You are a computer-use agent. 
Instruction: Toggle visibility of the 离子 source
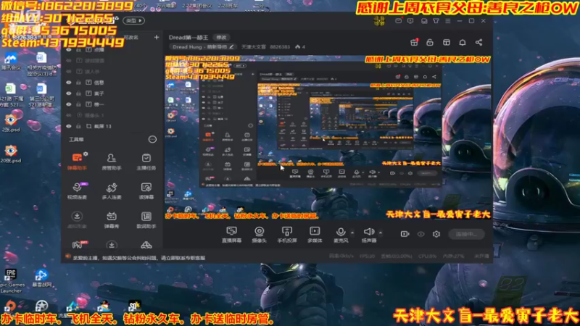click(x=68, y=93)
